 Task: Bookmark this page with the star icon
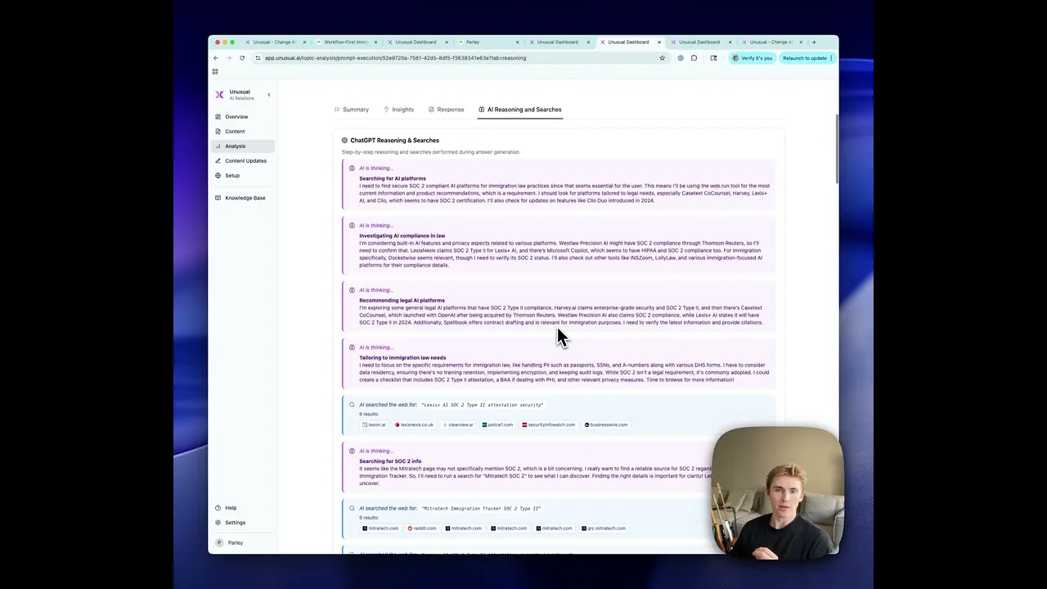pyautogui.click(x=662, y=58)
